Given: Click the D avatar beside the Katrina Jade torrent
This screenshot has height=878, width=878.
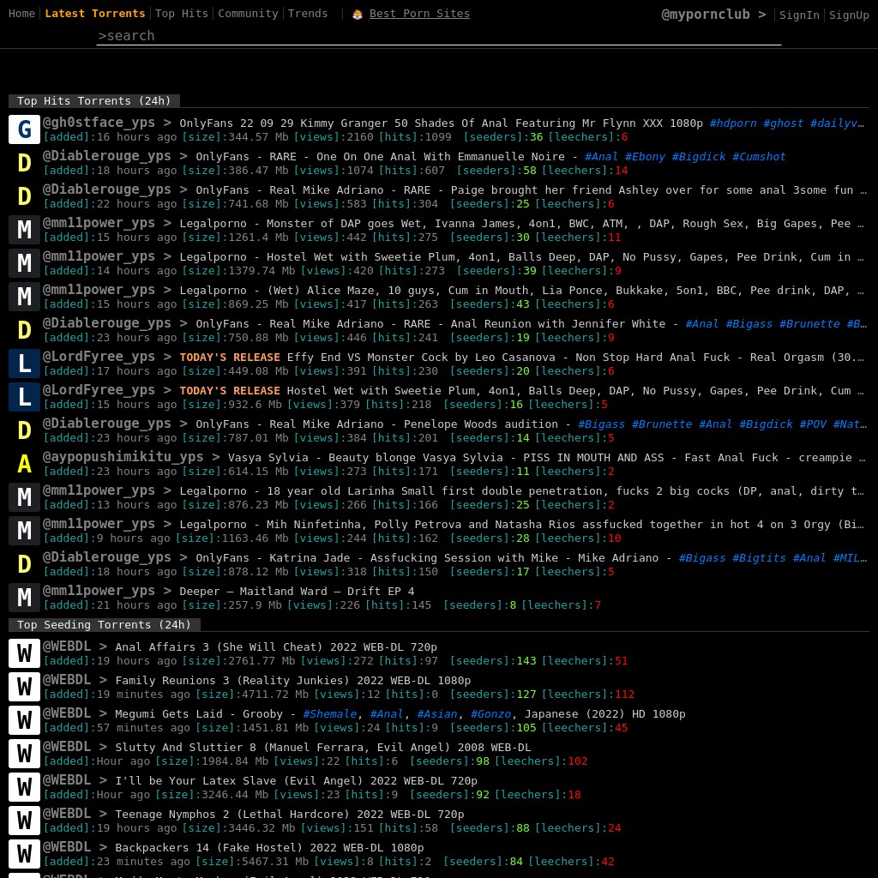Looking at the screenshot, I should pos(24,564).
